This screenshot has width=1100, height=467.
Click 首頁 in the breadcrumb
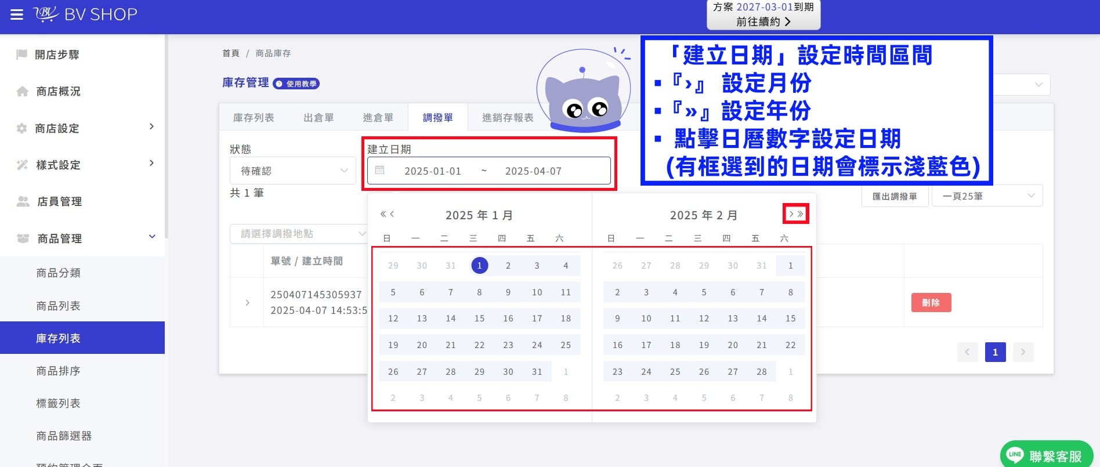[231, 53]
